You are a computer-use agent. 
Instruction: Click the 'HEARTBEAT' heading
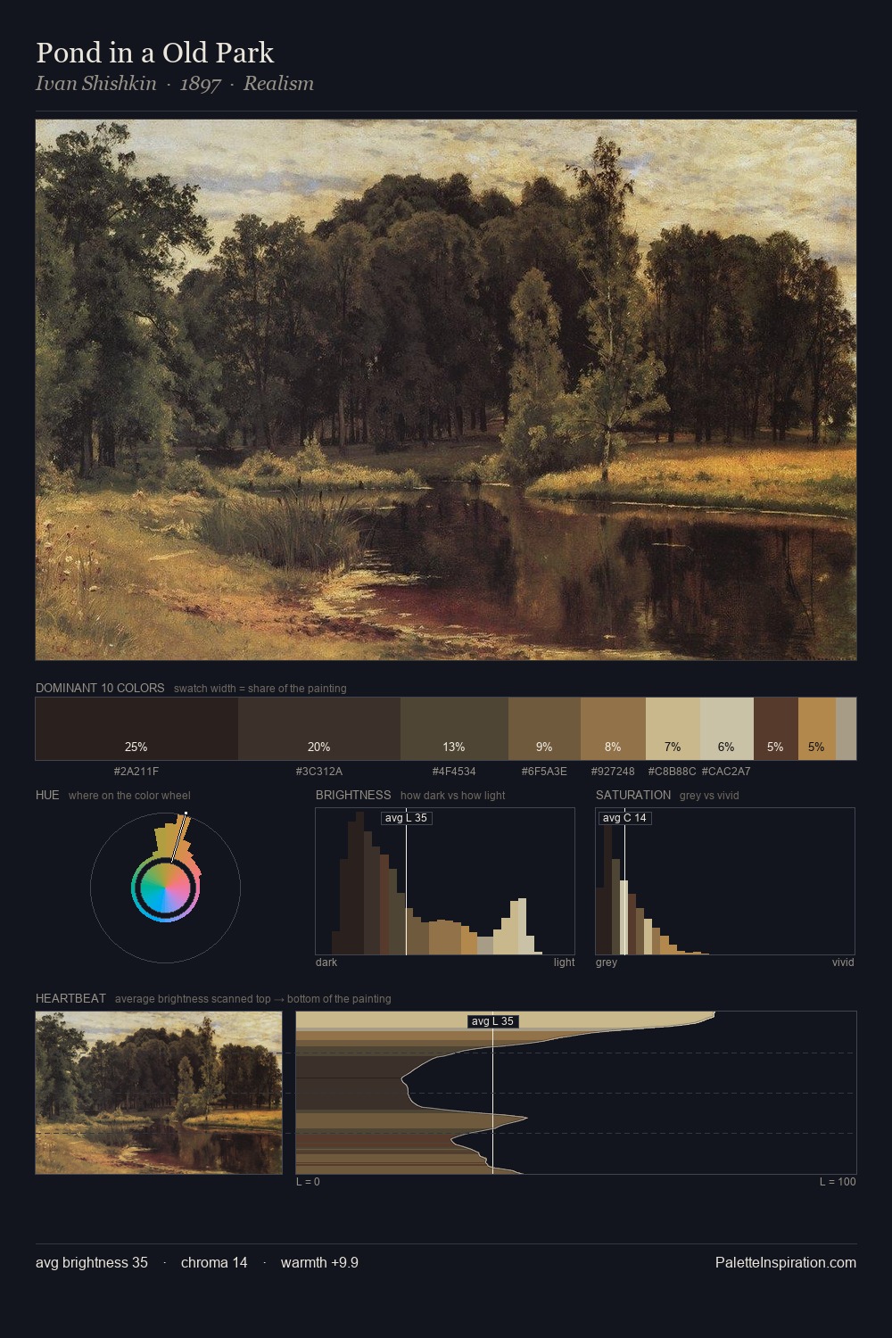(70, 999)
